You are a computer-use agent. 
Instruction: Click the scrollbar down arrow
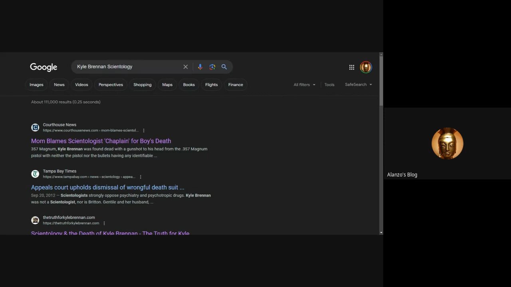pyautogui.click(x=381, y=232)
